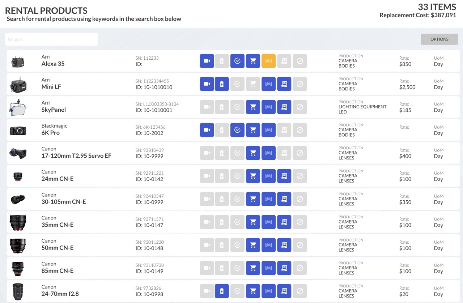463x303 pixels.
Task: Click the barcode icon for SkyPanel
Action: click(x=268, y=107)
